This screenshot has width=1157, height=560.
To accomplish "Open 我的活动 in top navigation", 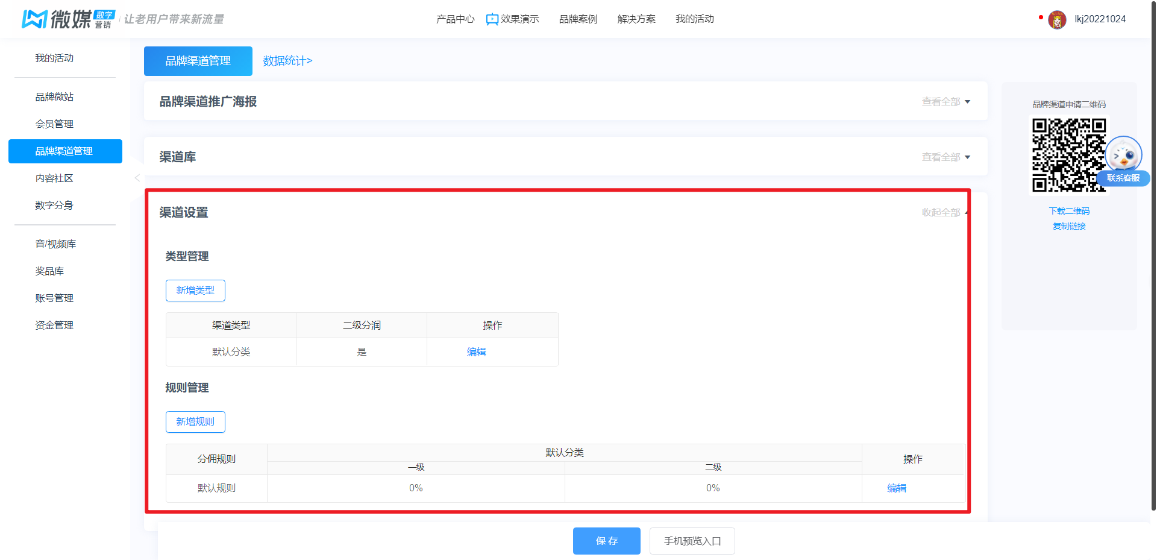I will click(x=695, y=19).
